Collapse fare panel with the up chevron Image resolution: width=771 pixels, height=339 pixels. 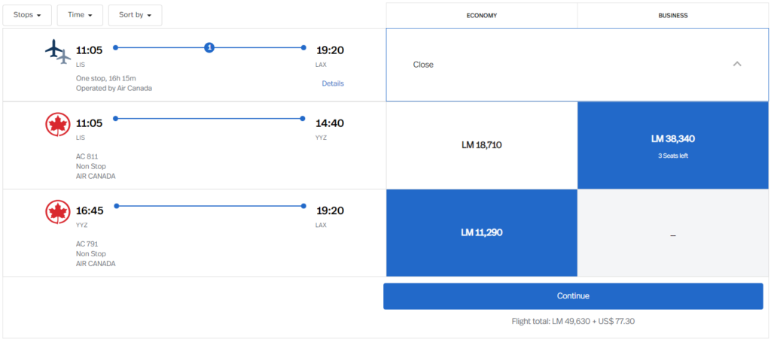(737, 65)
